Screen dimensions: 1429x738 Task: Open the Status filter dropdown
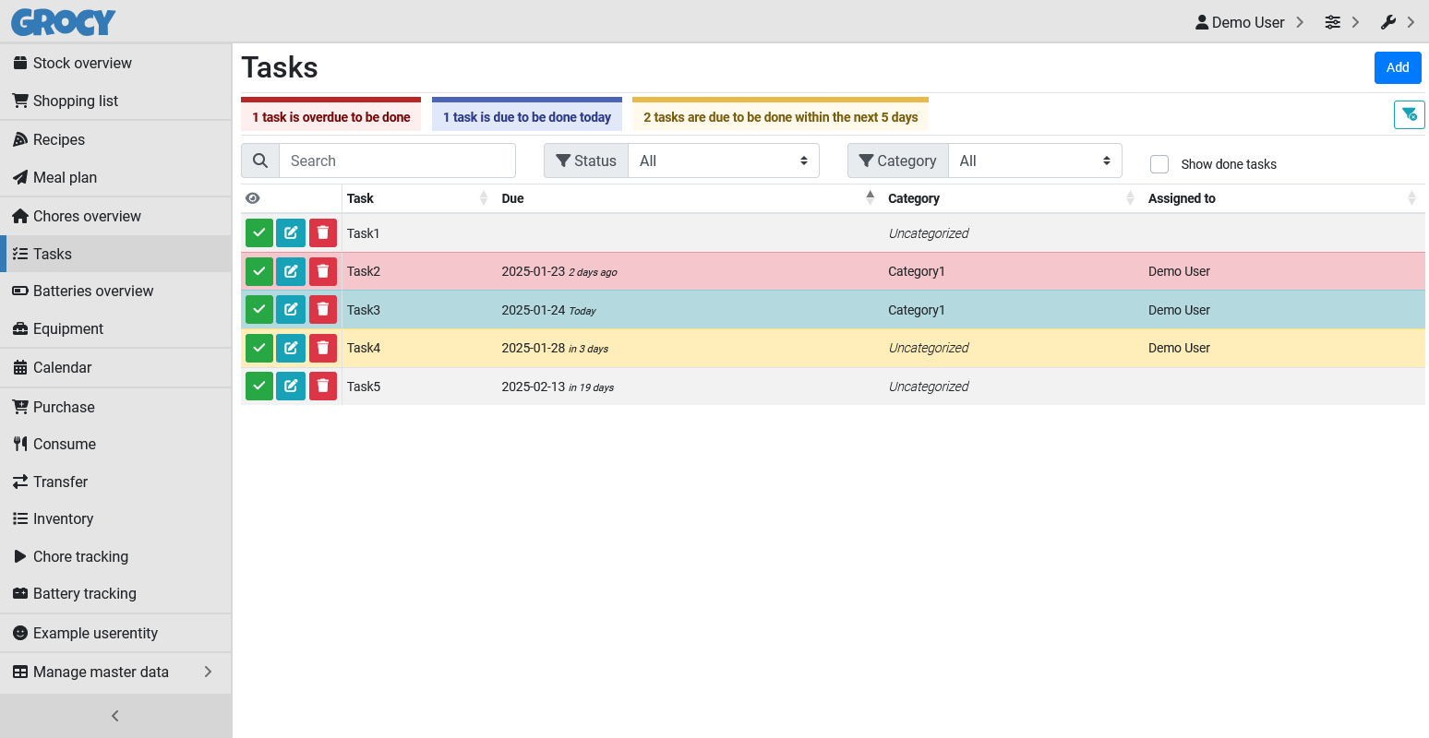723,161
